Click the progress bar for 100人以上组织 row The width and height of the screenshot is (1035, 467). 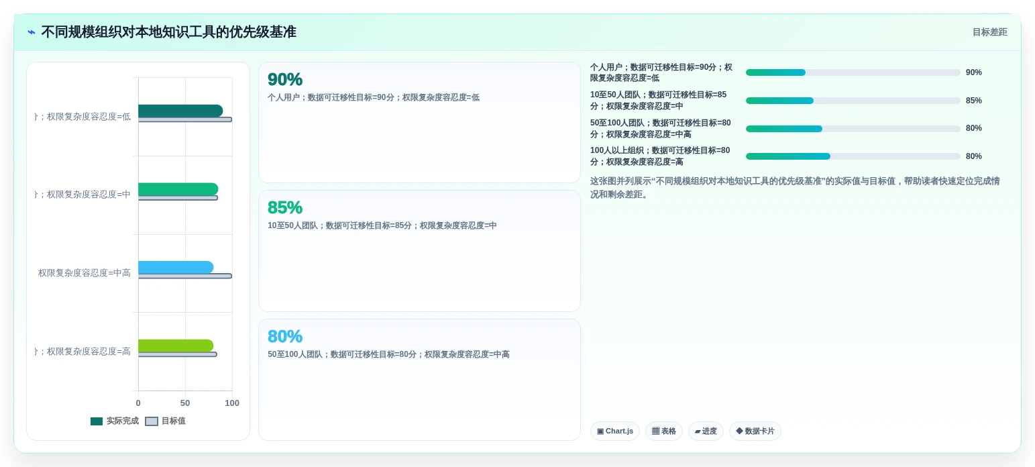pos(853,156)
